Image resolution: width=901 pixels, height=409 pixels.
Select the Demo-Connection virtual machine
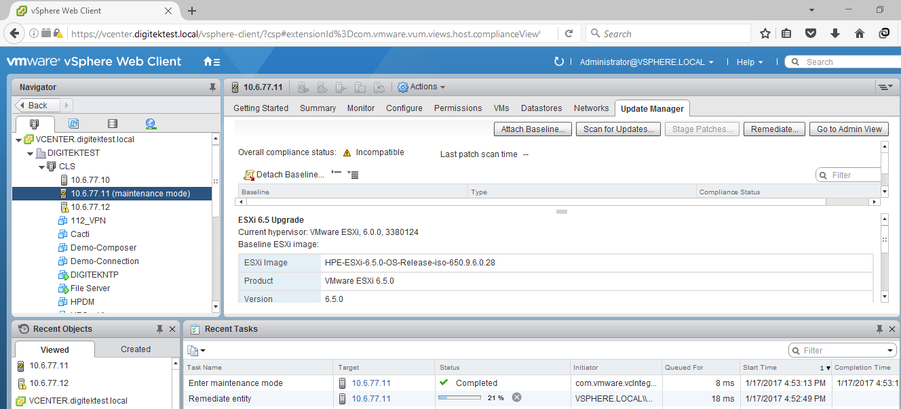click(x=104, y=261)
